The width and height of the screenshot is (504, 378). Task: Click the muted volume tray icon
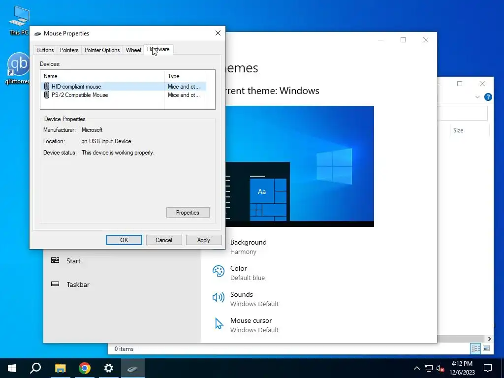pos(440,368)
